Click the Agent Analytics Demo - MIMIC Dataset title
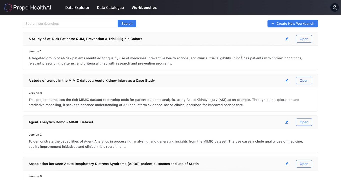Viewport: 341px width, 180px height. coord(61,122)
